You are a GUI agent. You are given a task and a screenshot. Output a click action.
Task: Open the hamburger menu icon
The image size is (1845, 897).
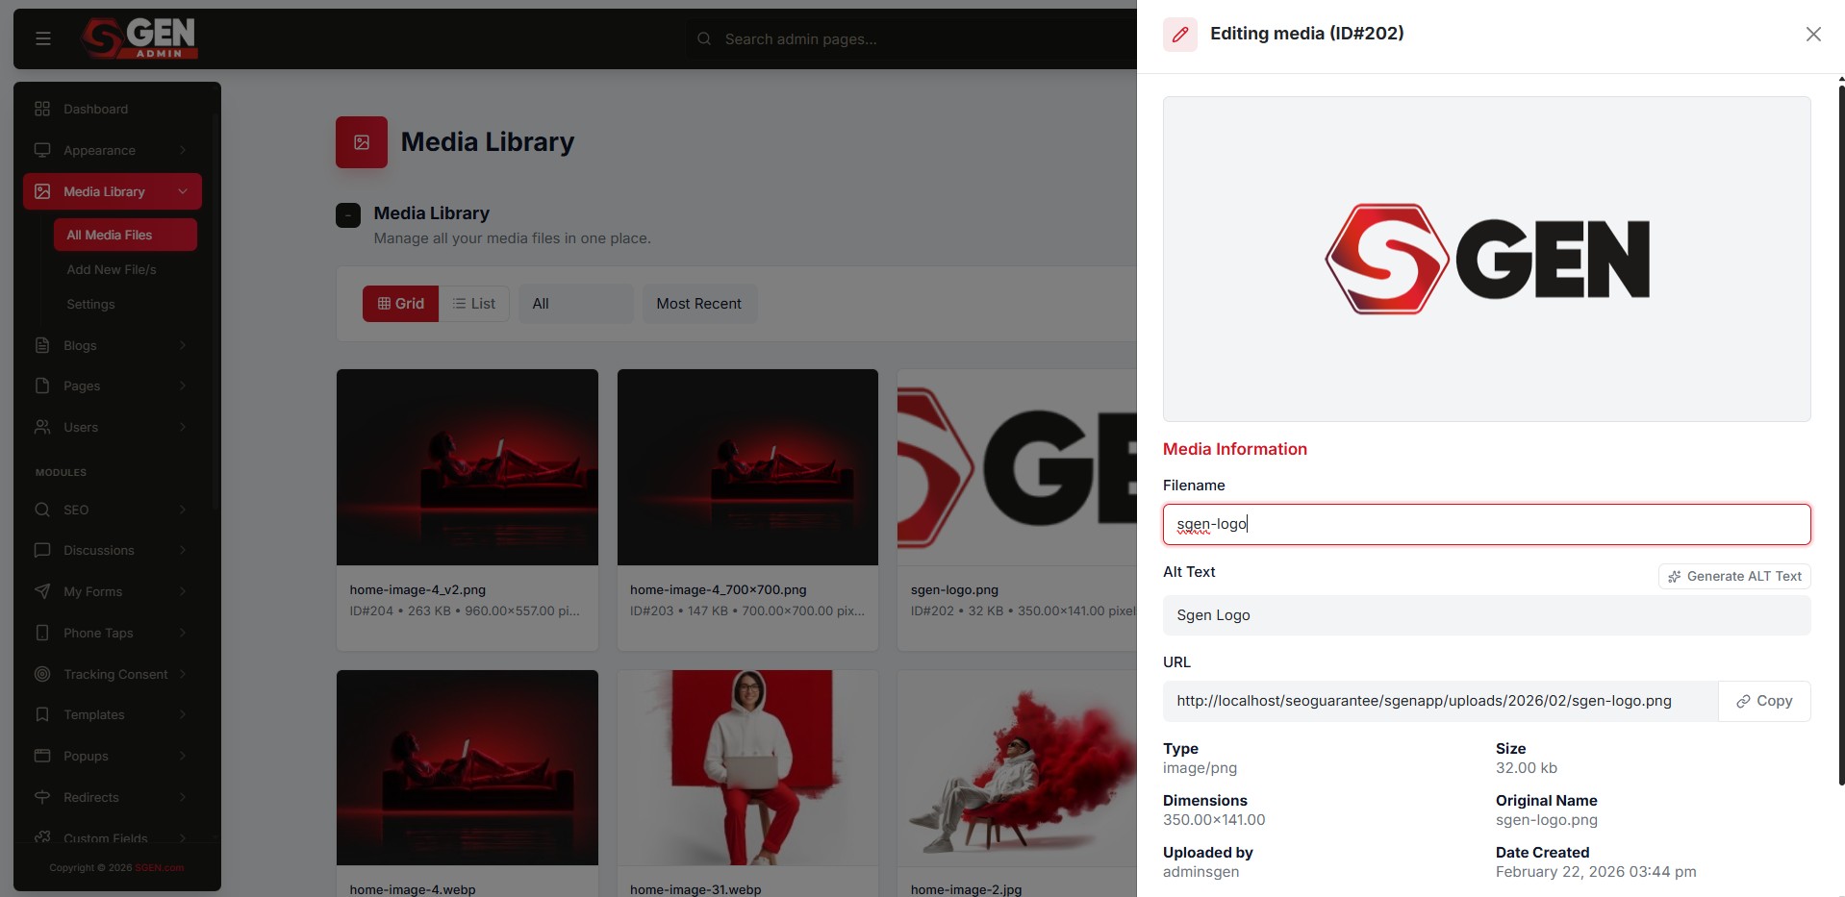(x=42, y=38)
